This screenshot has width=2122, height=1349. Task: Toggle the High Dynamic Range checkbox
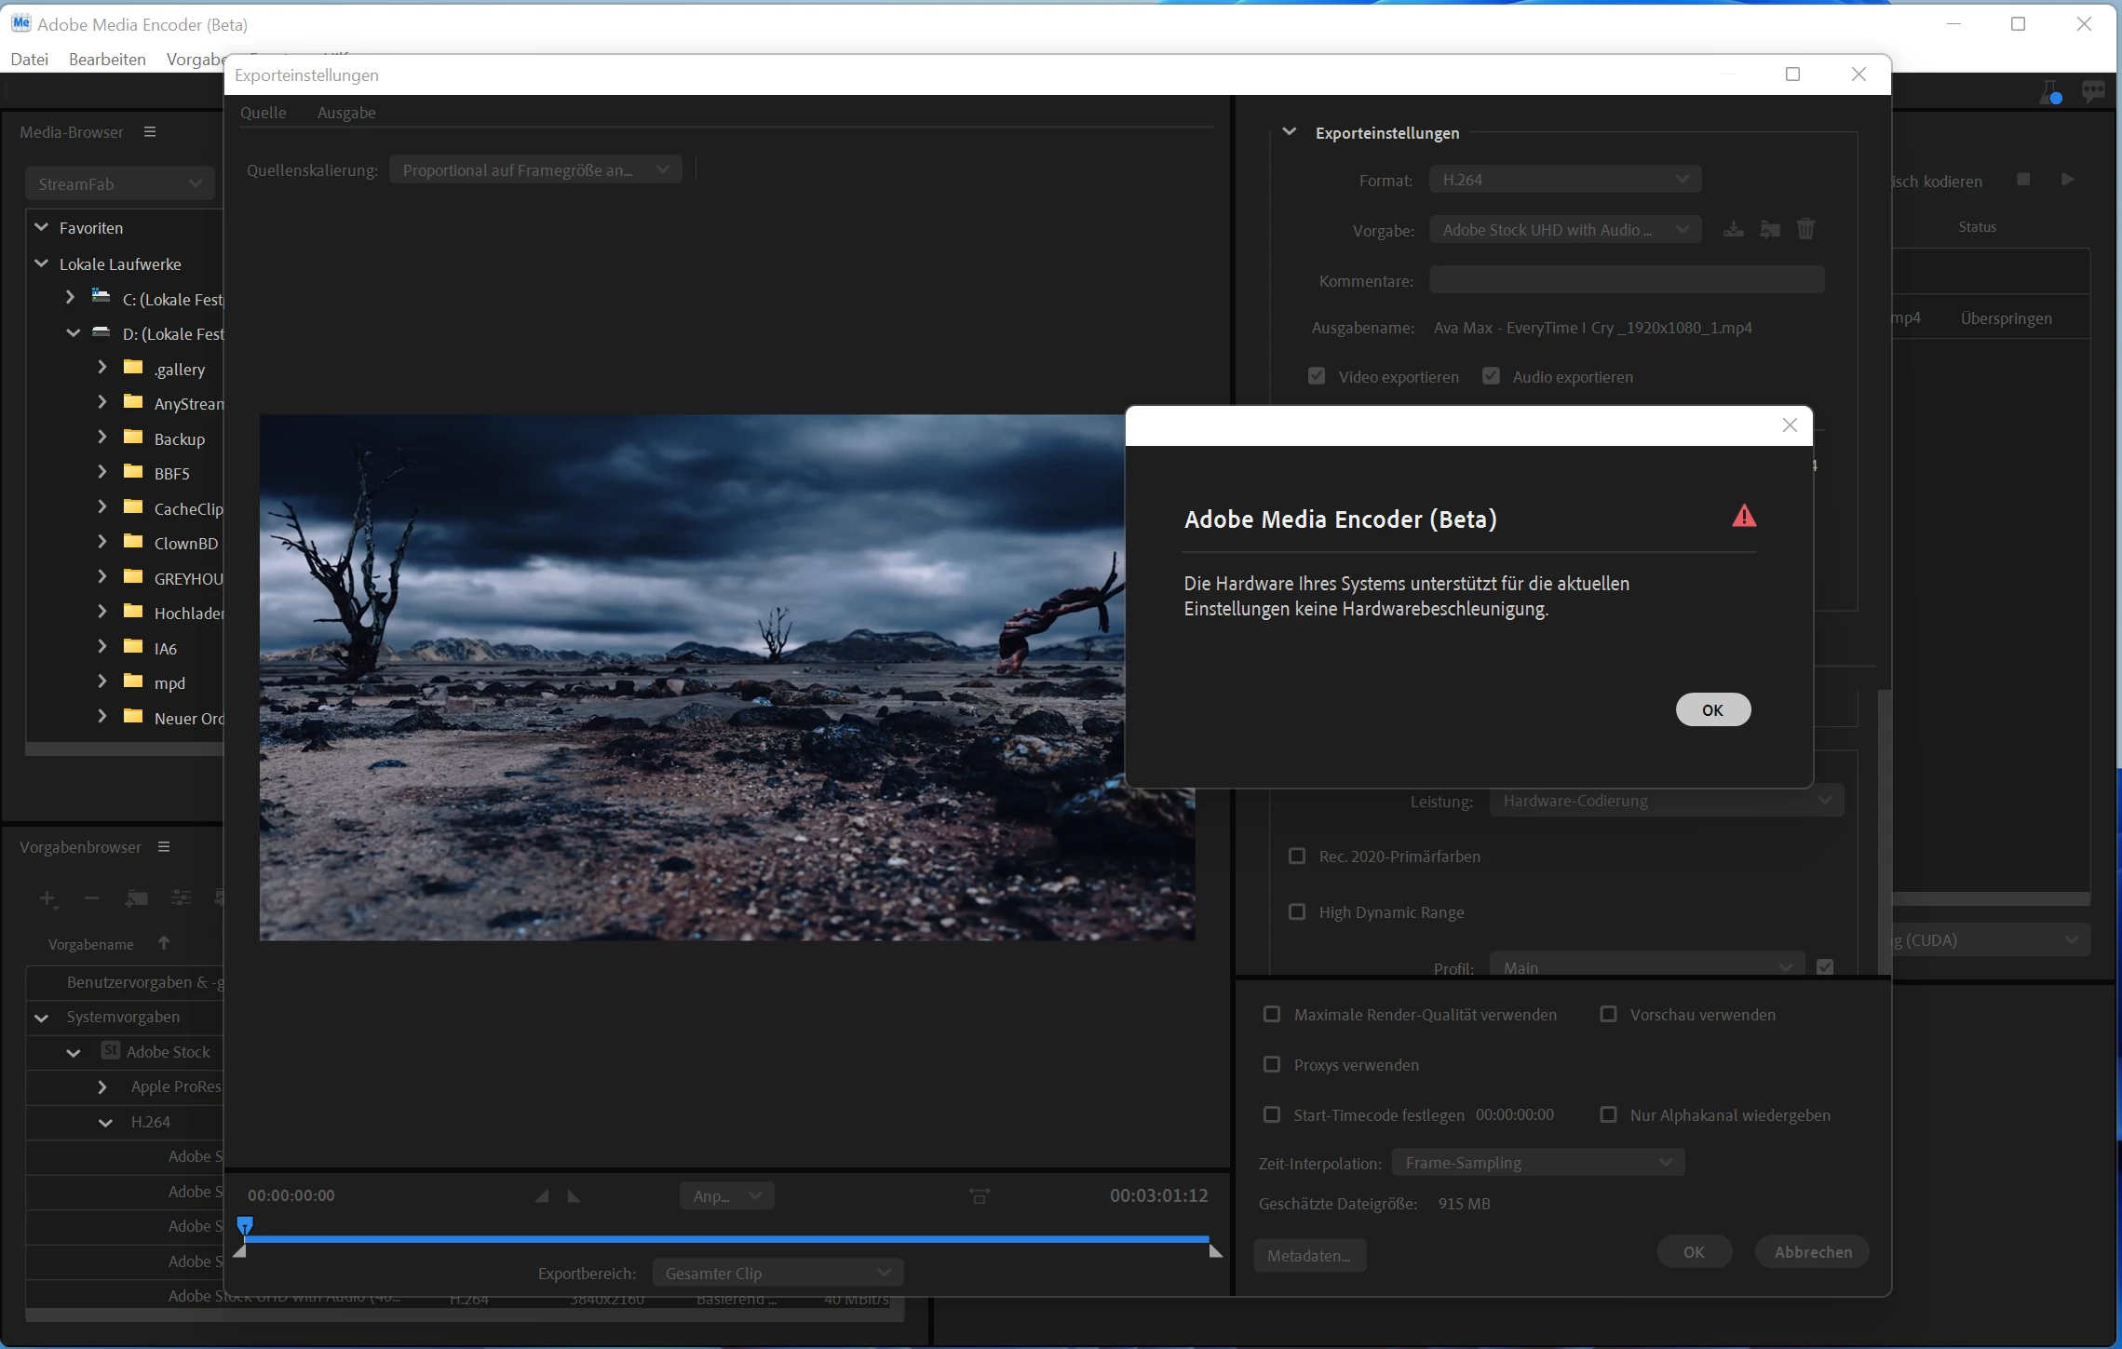[1297, 912]
